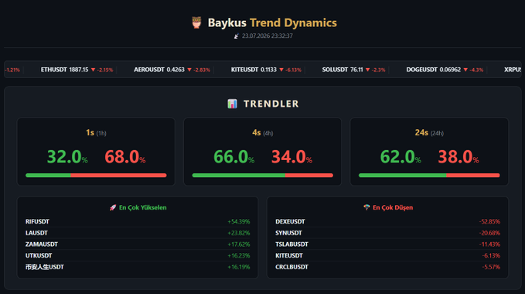This screenshot has width=525, height=294.
Task: Click the red down arrow beside ETHUSDT price
Action: (x=93, y=70)
